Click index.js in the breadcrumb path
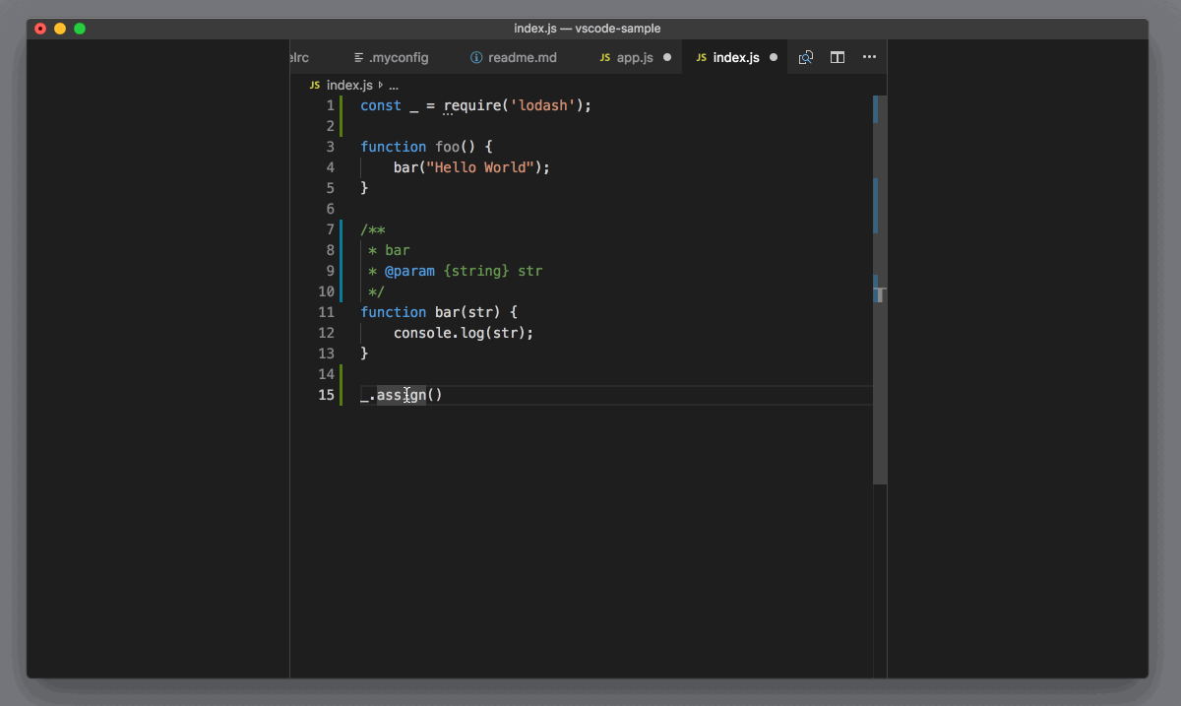The image size is (1181, 706). [349, 86]
